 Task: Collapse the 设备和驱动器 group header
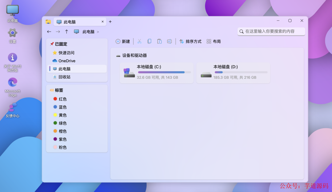(x=131, y=56)
